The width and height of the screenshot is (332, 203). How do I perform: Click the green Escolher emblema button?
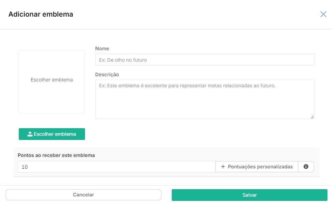52,134
